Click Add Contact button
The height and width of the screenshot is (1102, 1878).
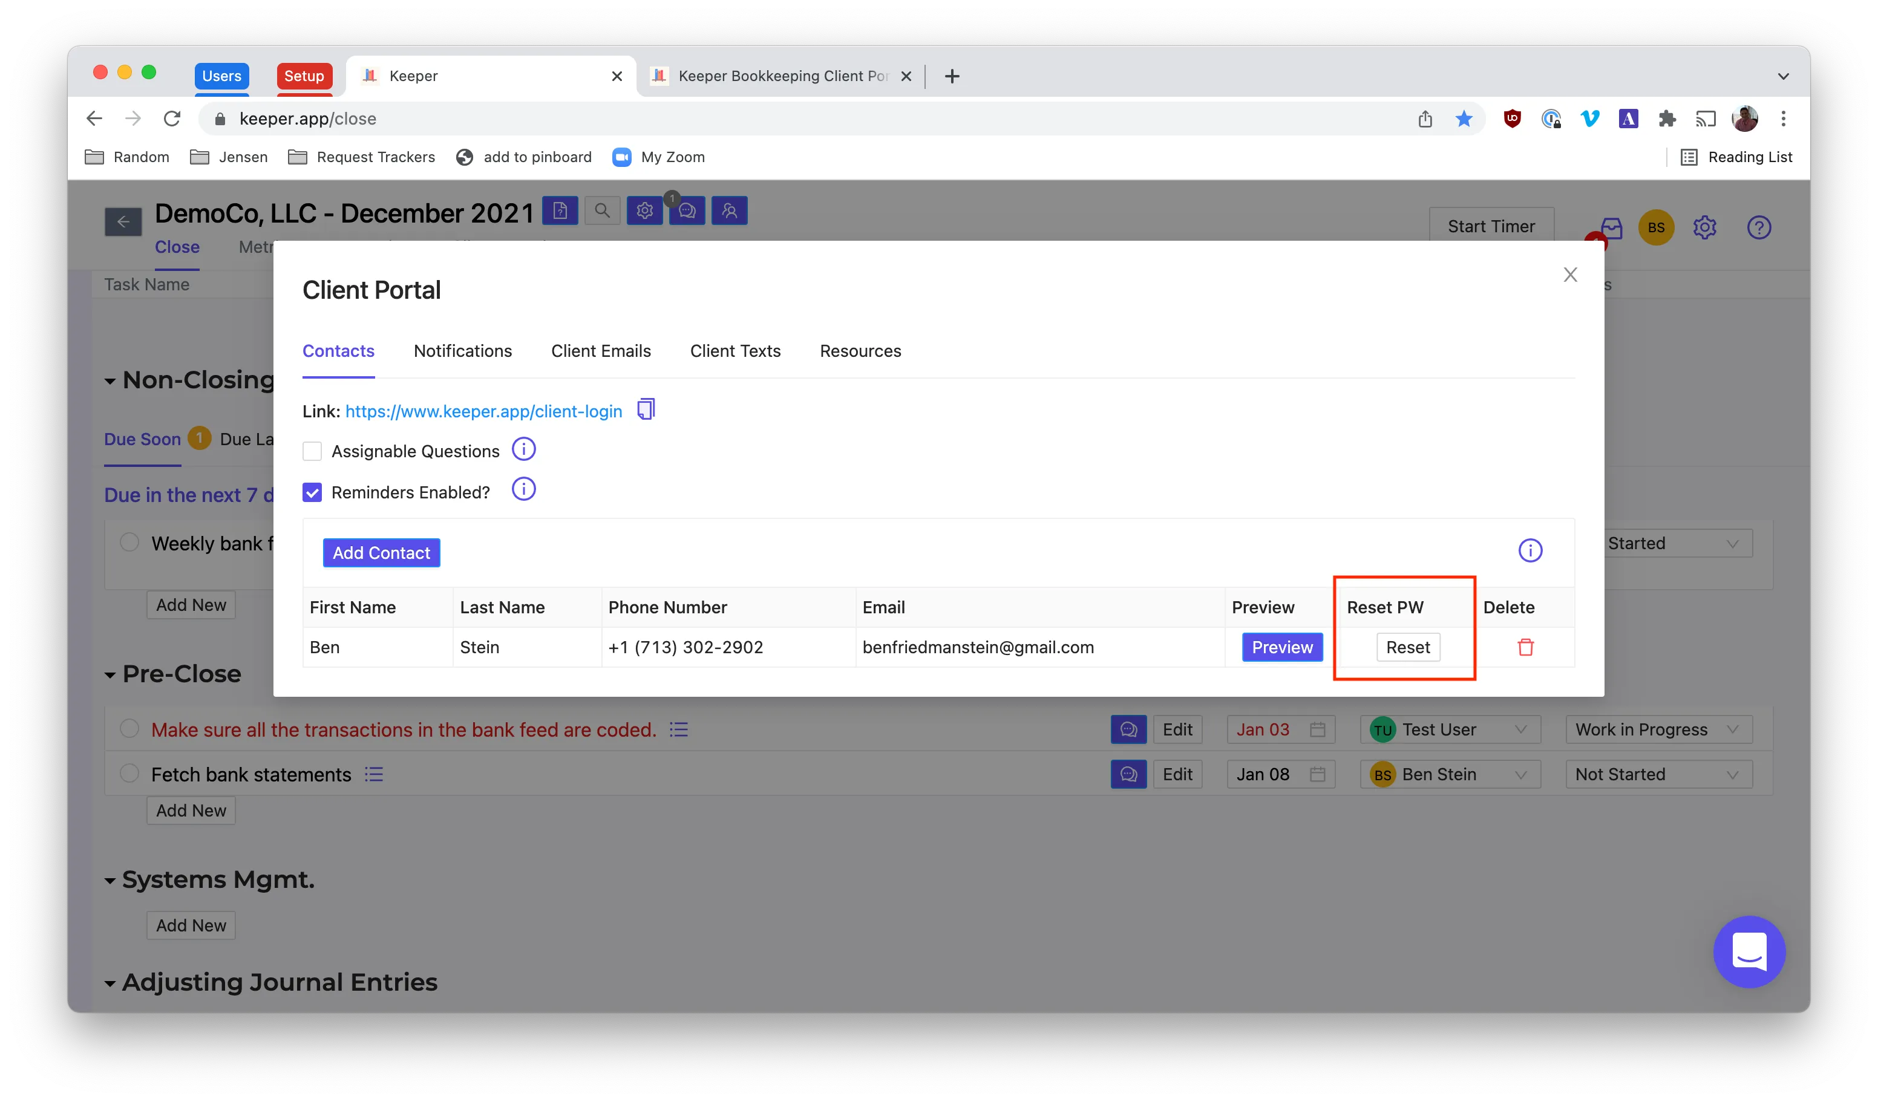(381, 553)
